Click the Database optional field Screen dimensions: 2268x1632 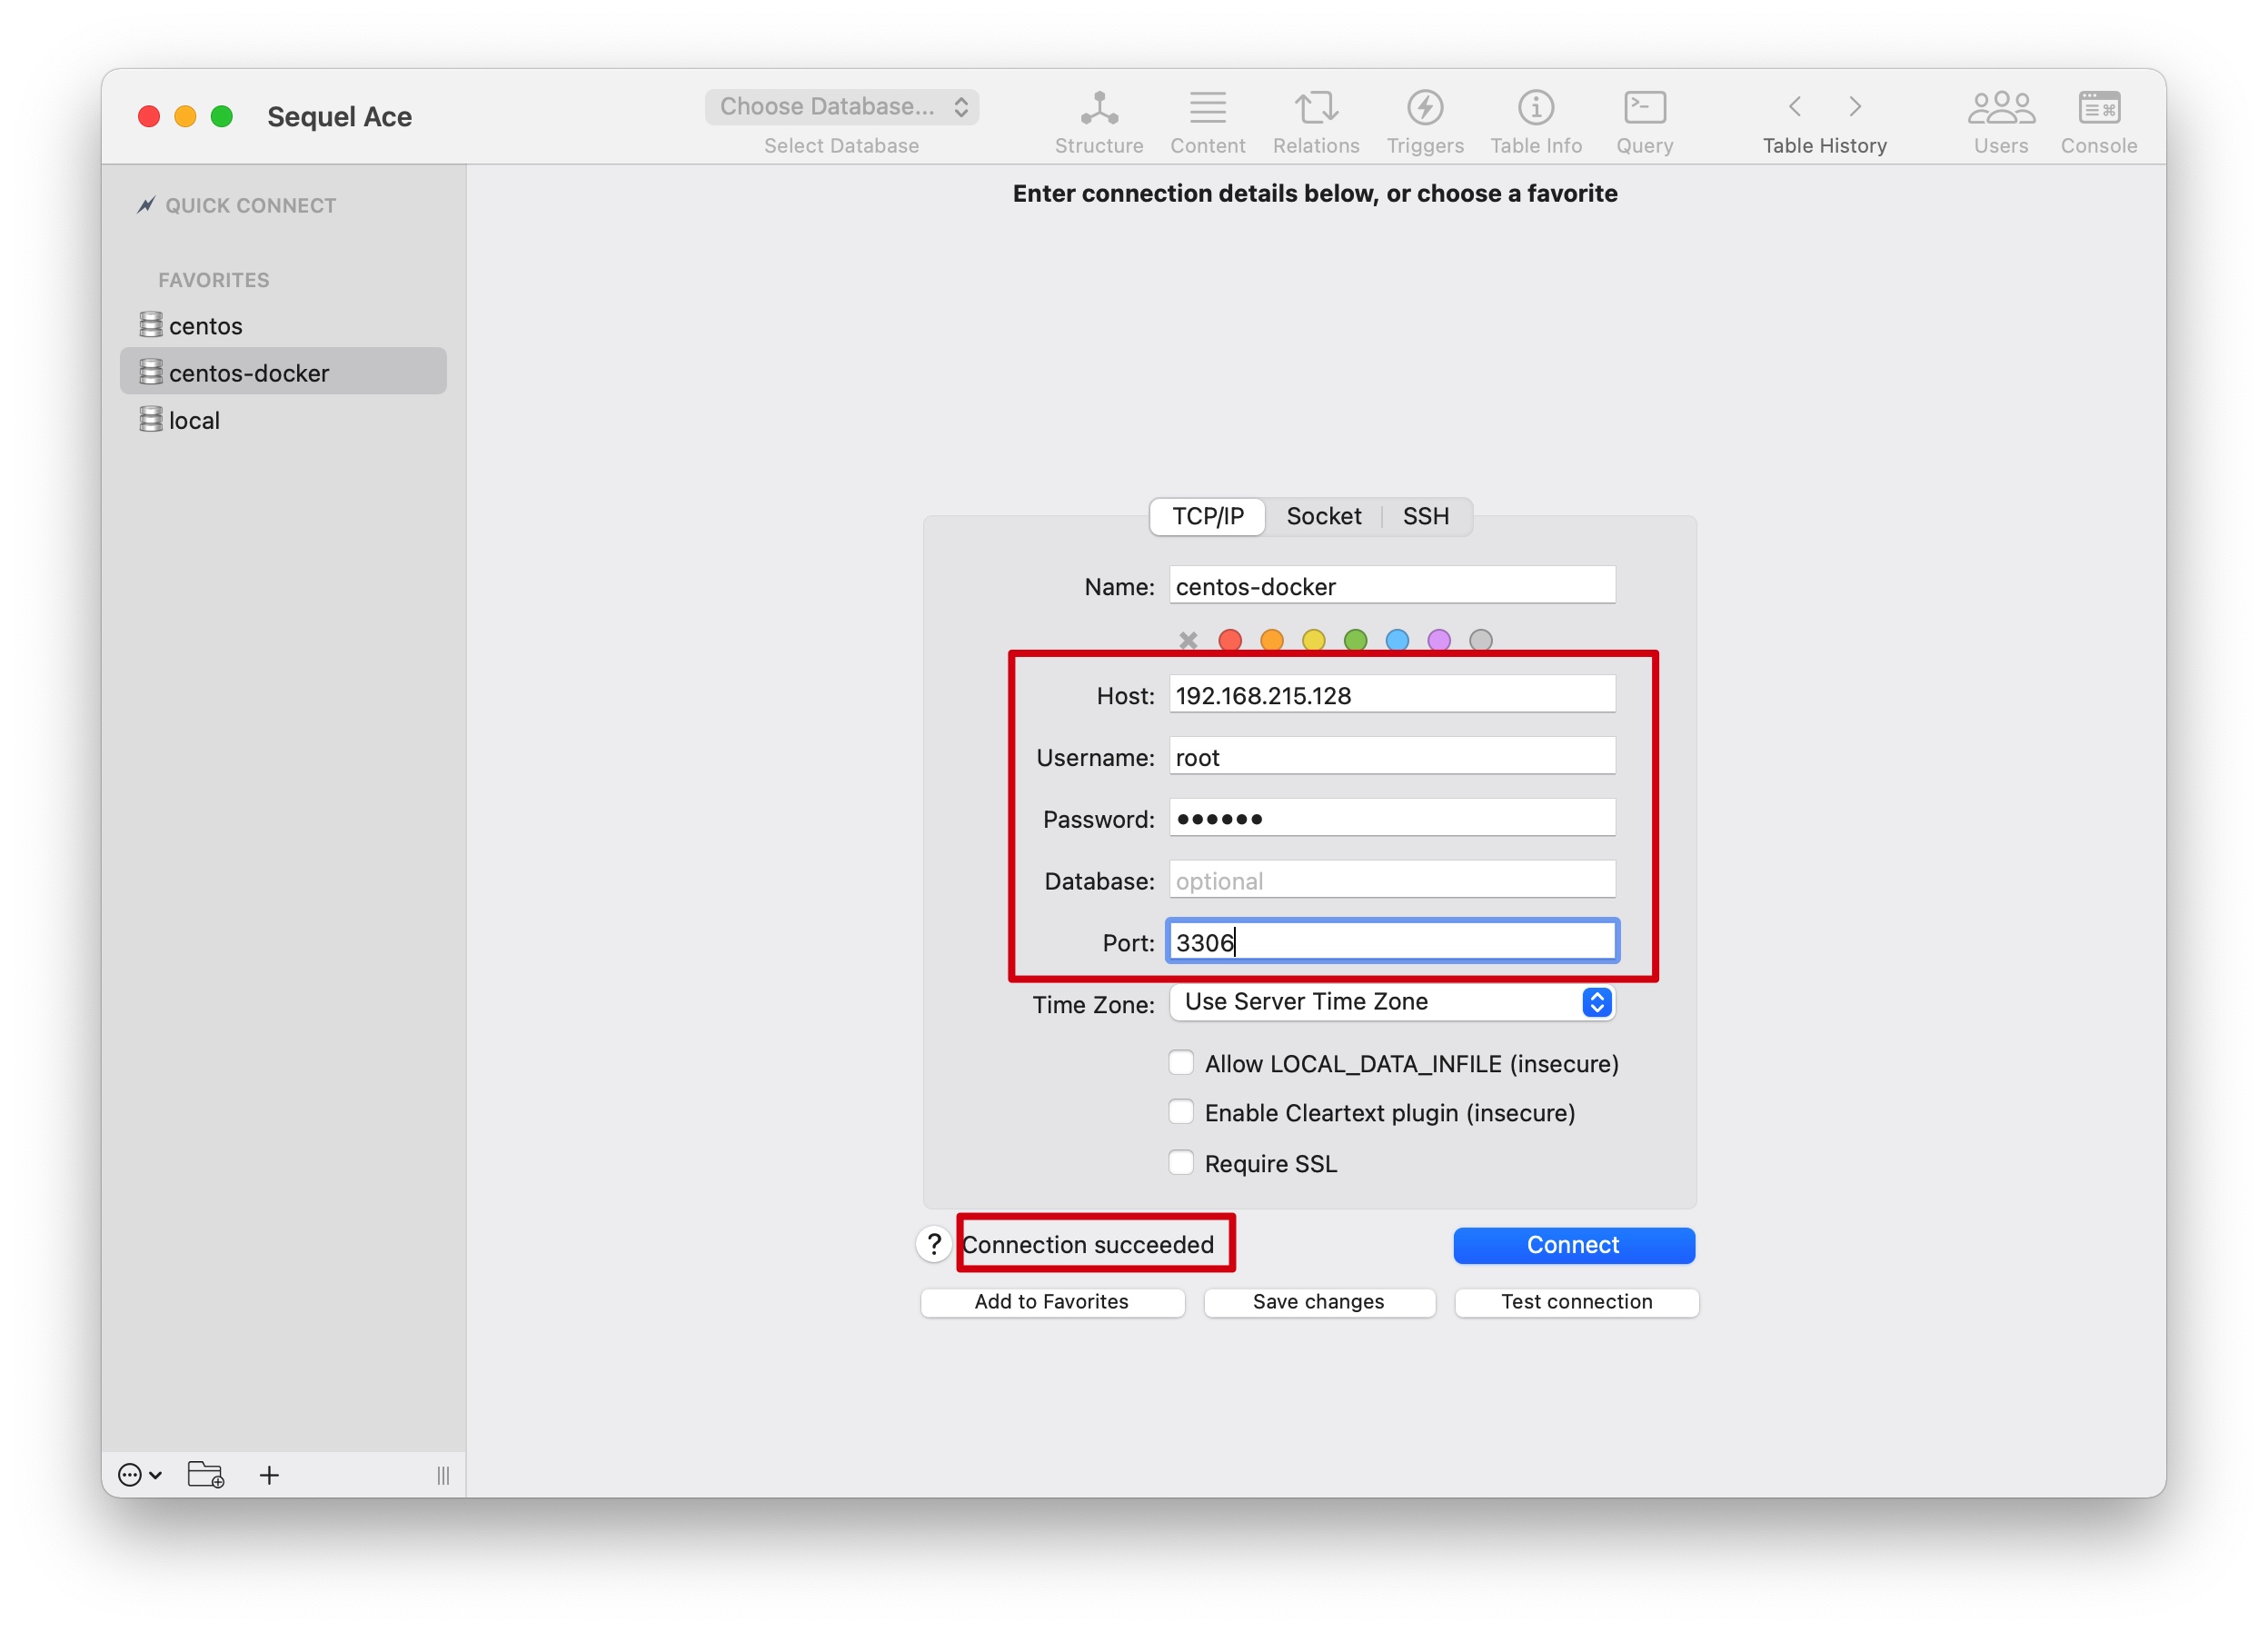point(1393,880)
